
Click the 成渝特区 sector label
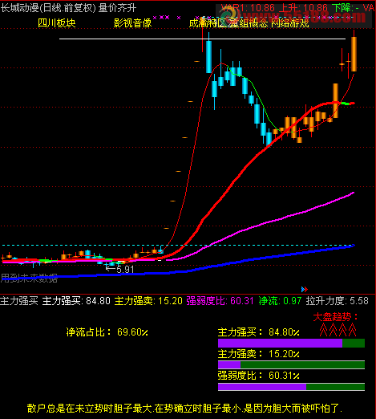click(x=208, y=23)
